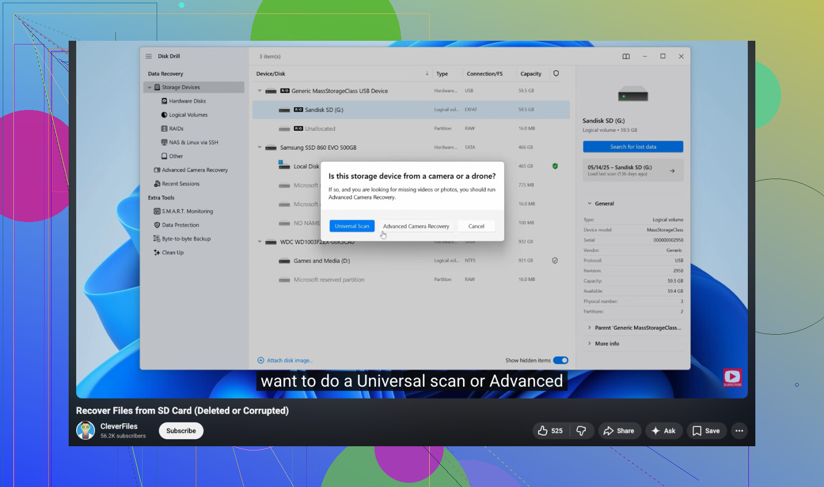Save the video to a playlist
This screenshot has height=487, width=824.
[x=706, y=431]
